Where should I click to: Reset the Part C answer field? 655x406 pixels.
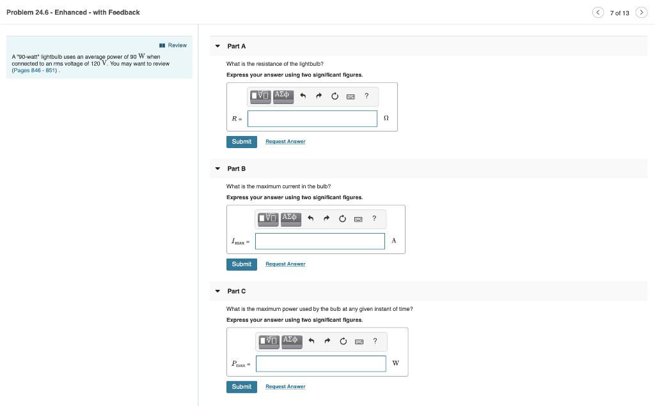click(x=343, y=342)
